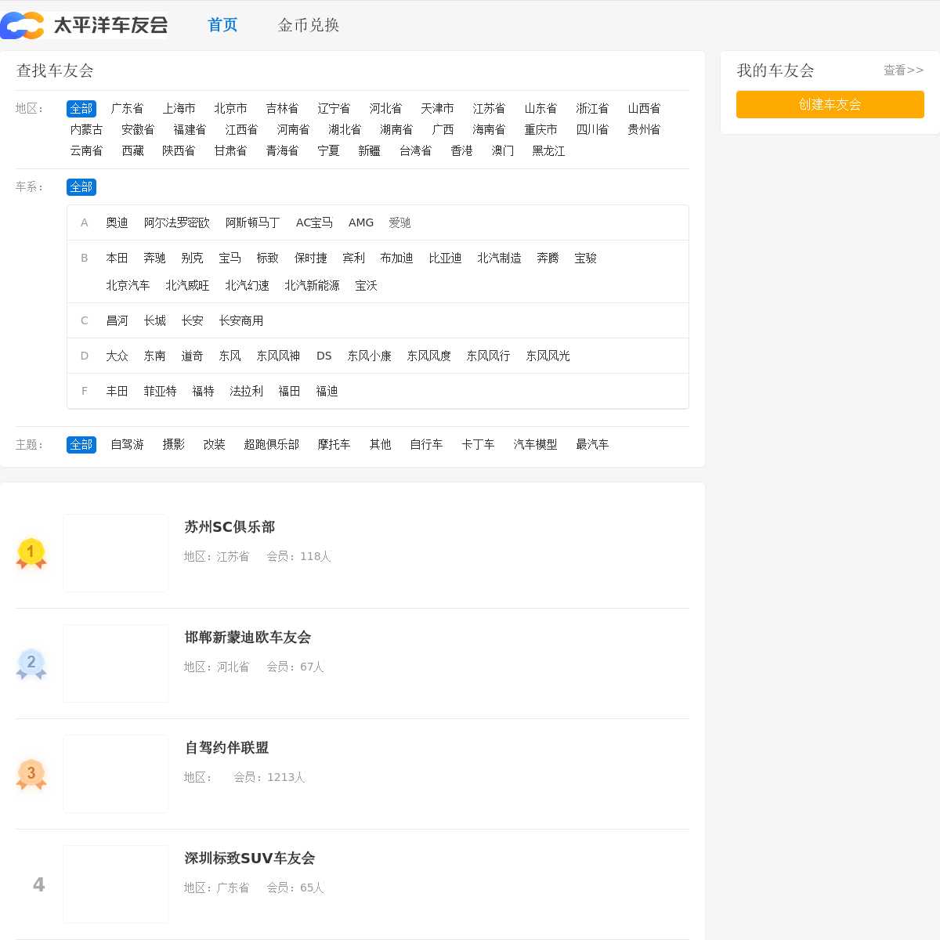
Task: Switch to the 首页 tab
Action: point(222,25)
